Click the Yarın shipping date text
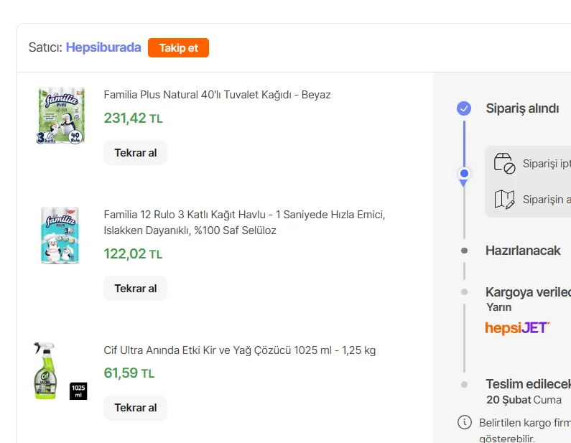 coord(499,307)
